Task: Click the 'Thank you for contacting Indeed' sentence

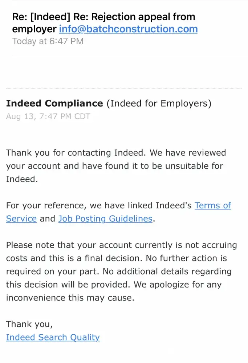Action: pos(76,153)
